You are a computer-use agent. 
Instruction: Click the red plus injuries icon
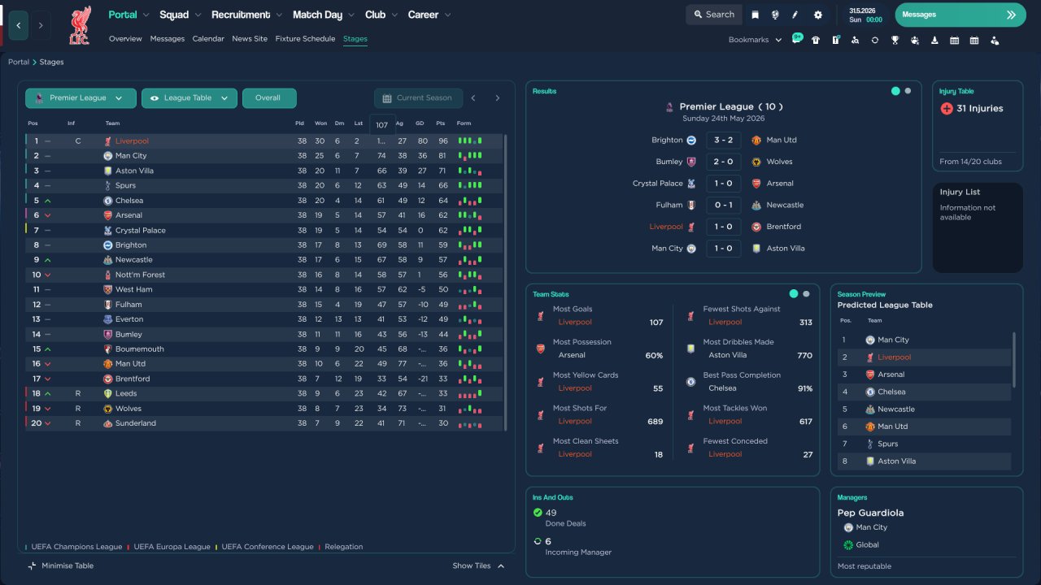[x=947, y=108]
